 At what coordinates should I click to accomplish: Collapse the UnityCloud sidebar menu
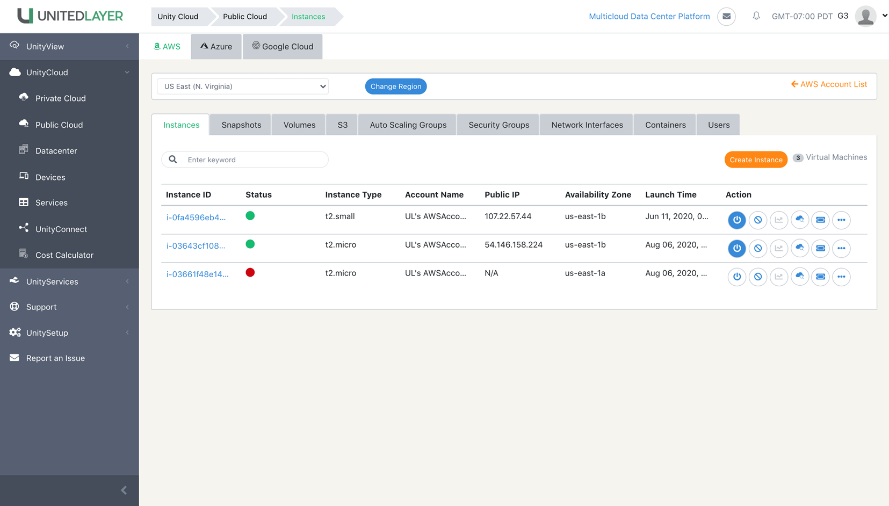pos(69,73)
